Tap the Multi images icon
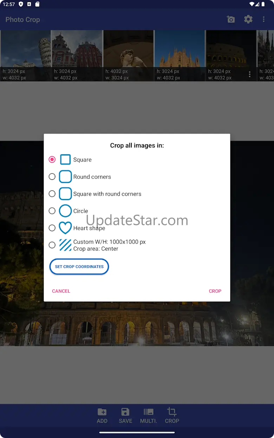Viewport: 274px width, 438px height. [149, 412]
